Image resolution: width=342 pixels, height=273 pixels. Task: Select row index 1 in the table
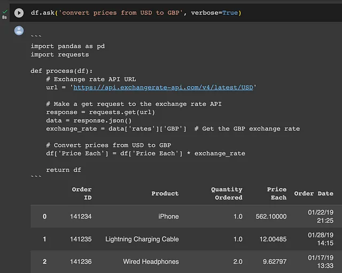coord(44,239)
